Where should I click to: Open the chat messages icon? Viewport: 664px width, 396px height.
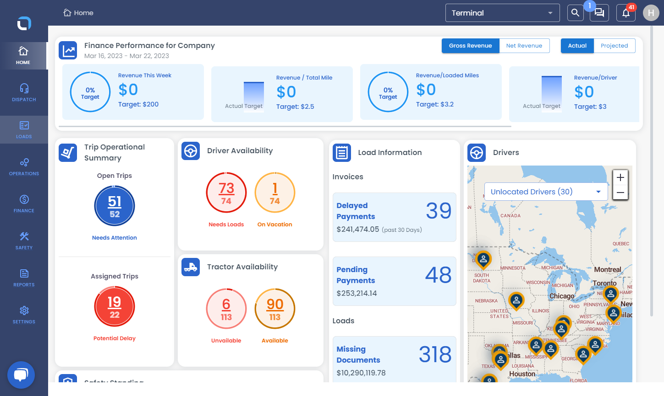pyautogui.click(x=599, y=13)
